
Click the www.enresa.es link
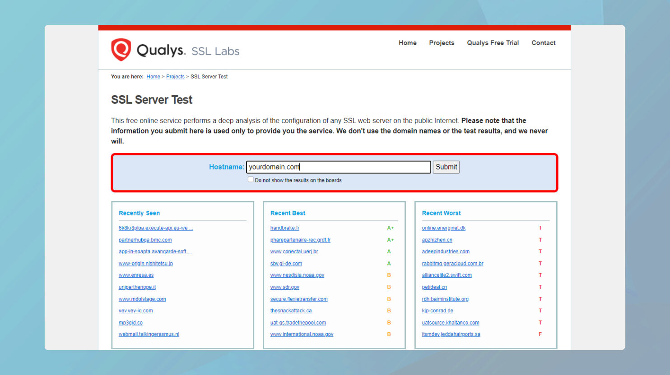pos(136,275)
